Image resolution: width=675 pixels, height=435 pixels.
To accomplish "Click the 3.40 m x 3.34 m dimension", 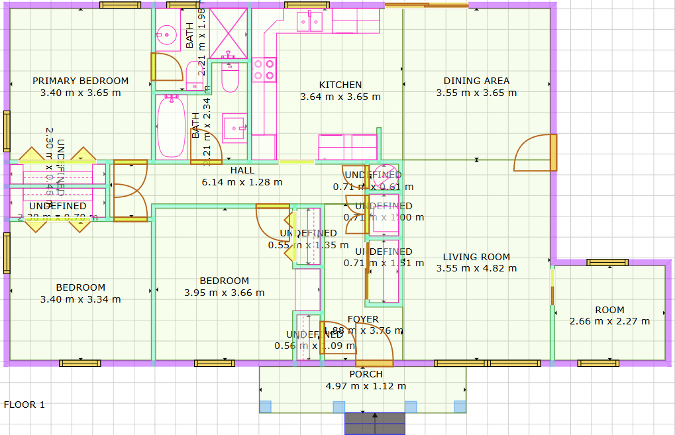I will [81, 299].
